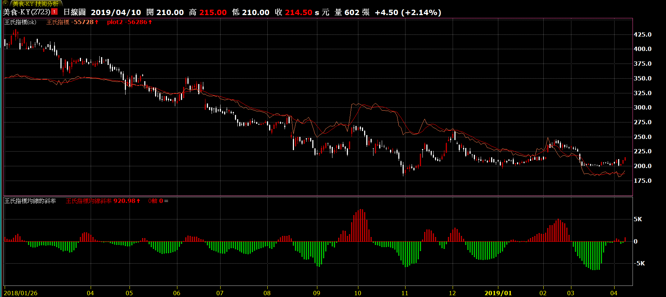Select the 美食-KY 技術分析 tab
This screenshot has width=666, height=297.
coord(35,4)
